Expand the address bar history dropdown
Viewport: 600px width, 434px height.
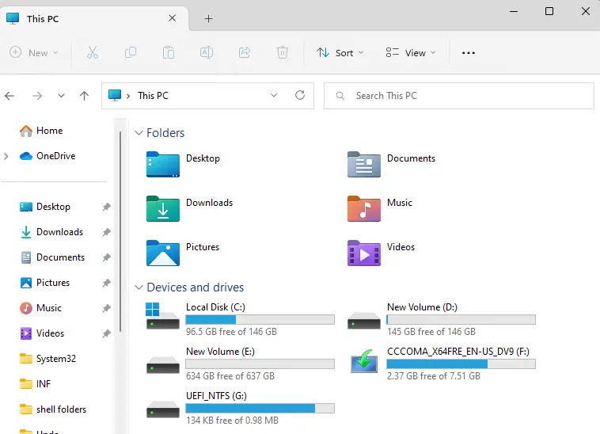(274, 95)
